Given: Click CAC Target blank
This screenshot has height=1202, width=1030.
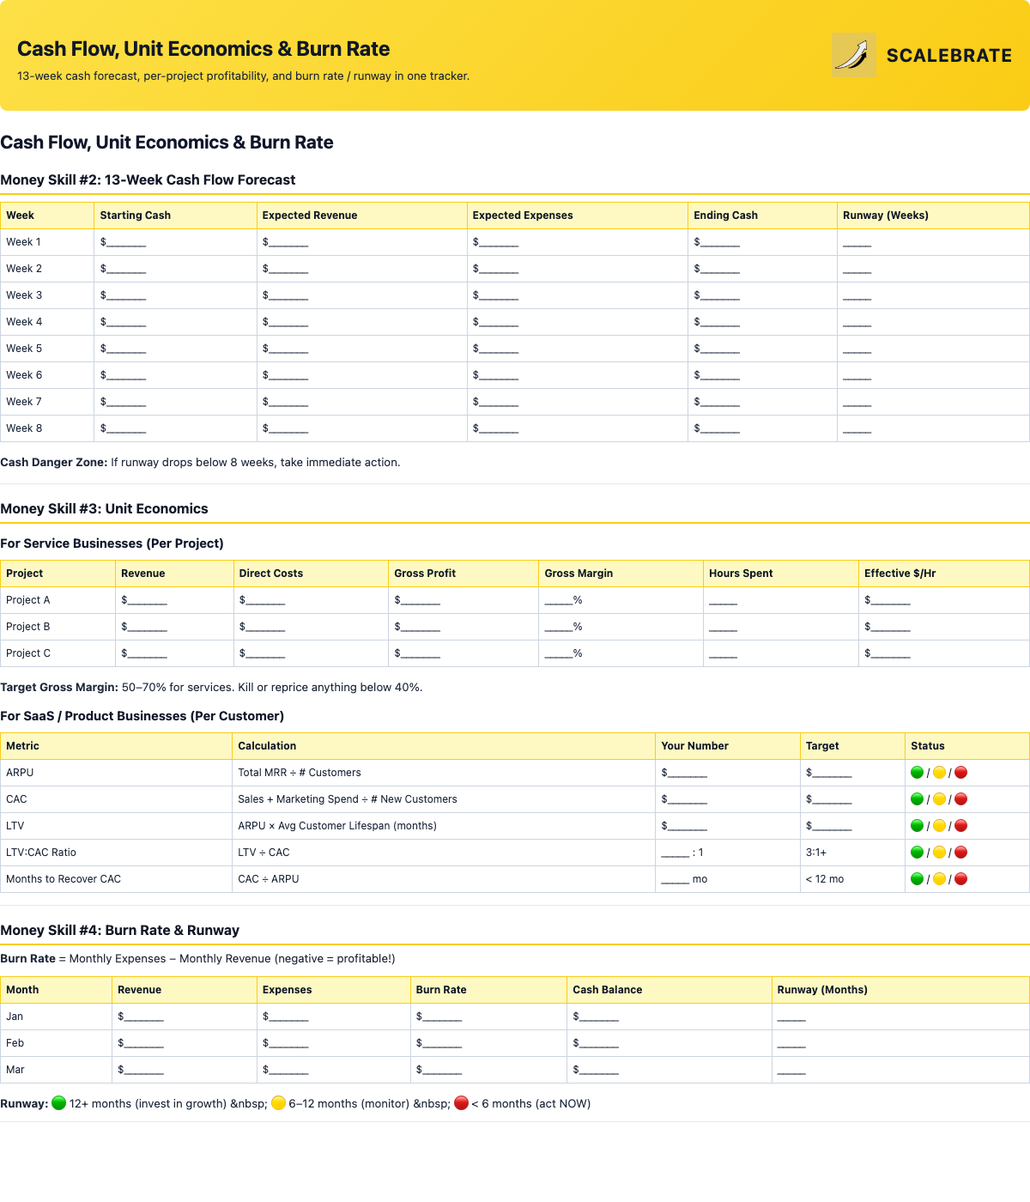Looking at the screenshot, I should pyautogui.click(x=829, y=799).
